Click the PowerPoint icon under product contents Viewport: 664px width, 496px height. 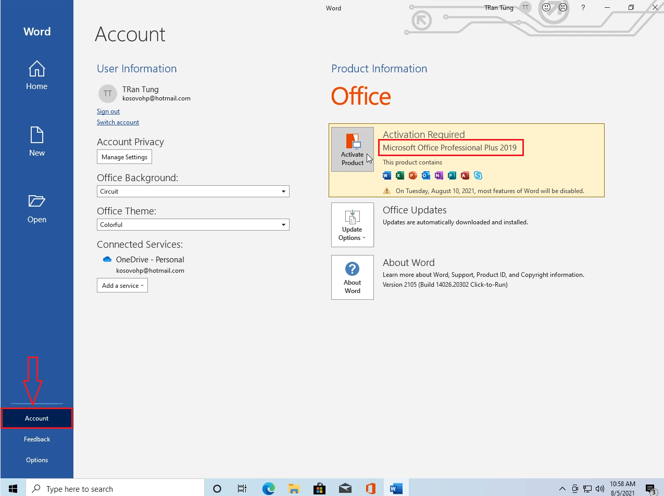click(x=413, y=175)
